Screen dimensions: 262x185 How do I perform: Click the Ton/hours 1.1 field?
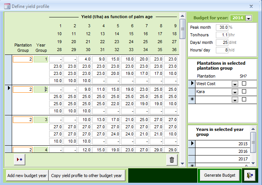(x=222, y=35)
